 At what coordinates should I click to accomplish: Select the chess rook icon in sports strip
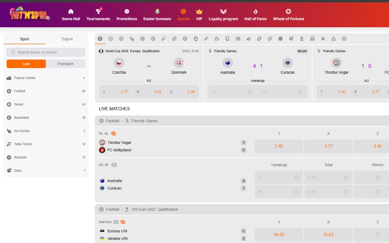(301, 39)
